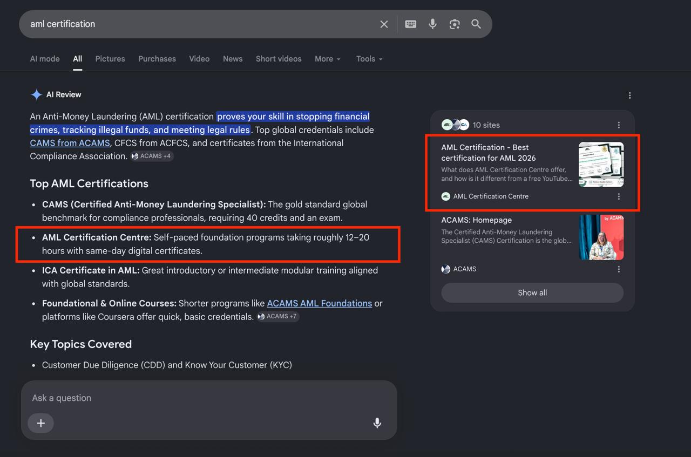Viewport: 691px width, 457px height.
Task: Start voice search with the search bar microphone
Action: [432, 24]
